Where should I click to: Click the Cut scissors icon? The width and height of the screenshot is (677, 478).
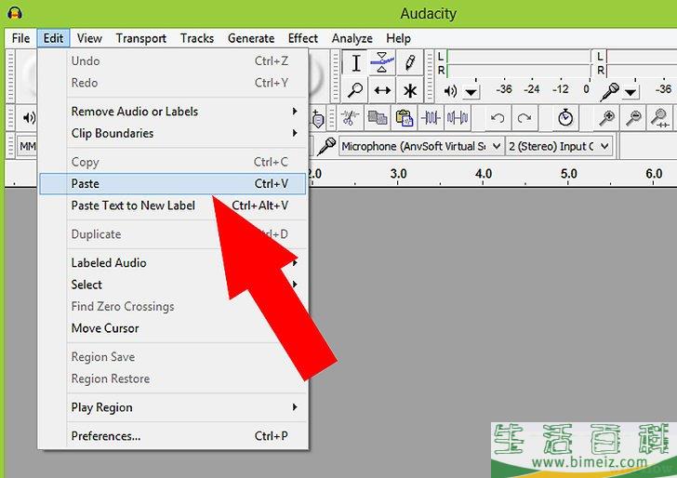click(x=351, y=117)
